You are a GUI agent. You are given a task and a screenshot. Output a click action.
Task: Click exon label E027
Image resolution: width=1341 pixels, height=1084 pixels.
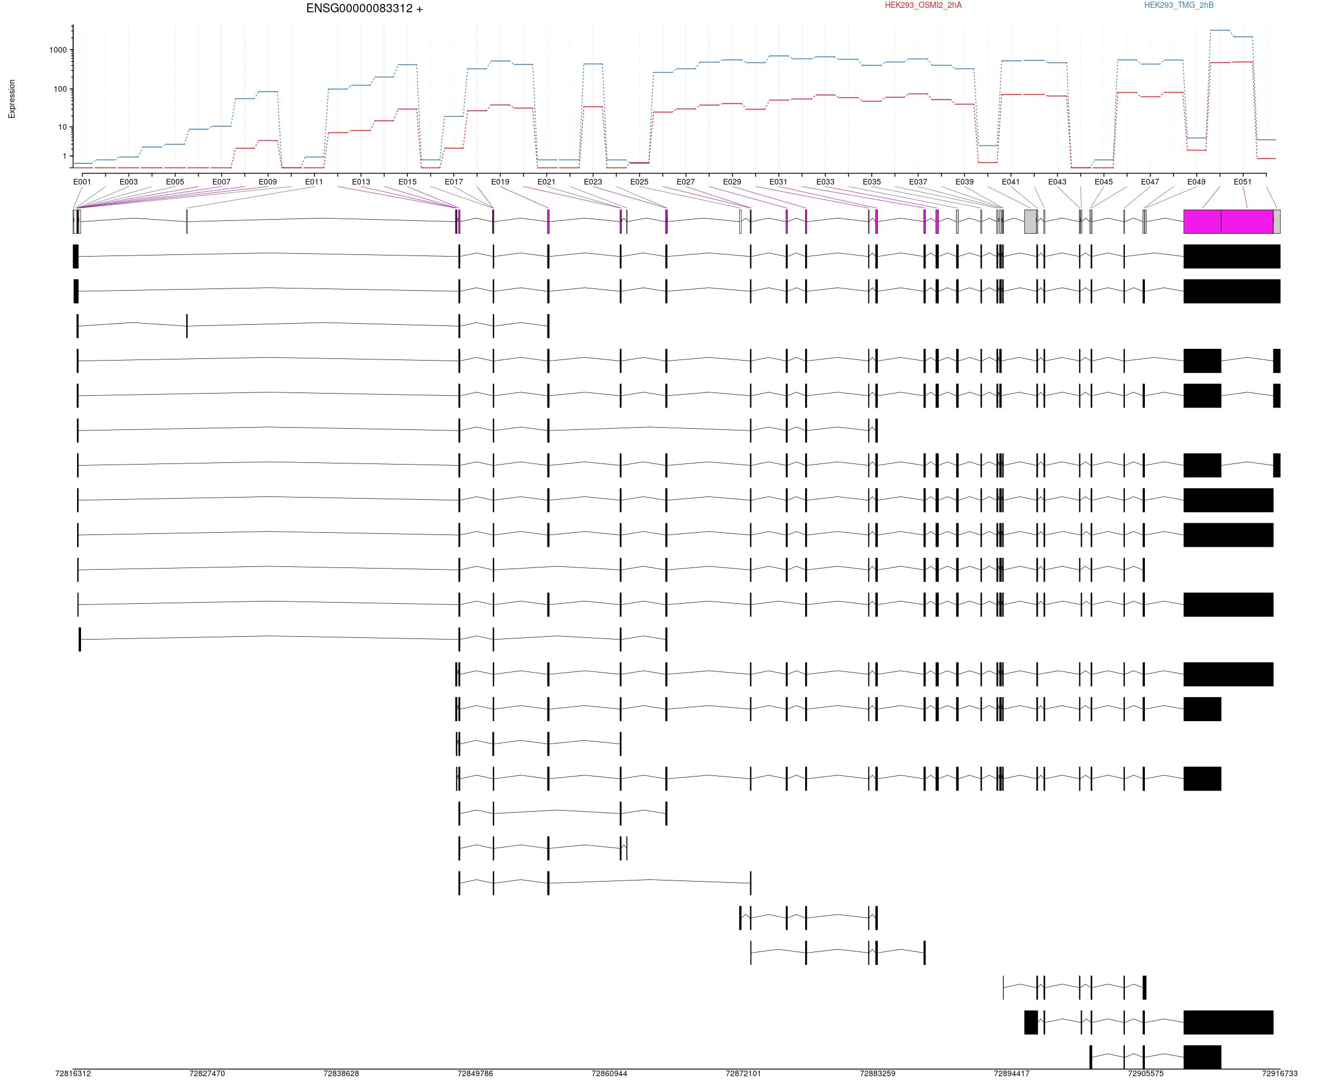686,182
